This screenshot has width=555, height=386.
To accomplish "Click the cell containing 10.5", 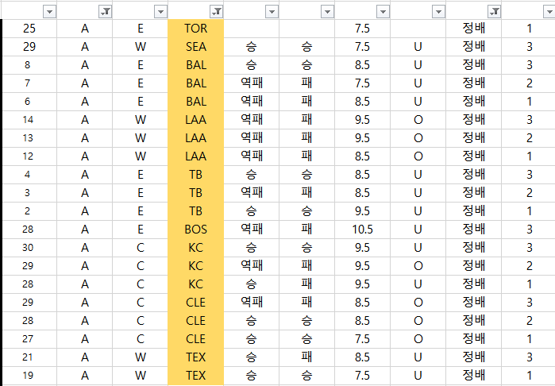I will coord(362,229).
